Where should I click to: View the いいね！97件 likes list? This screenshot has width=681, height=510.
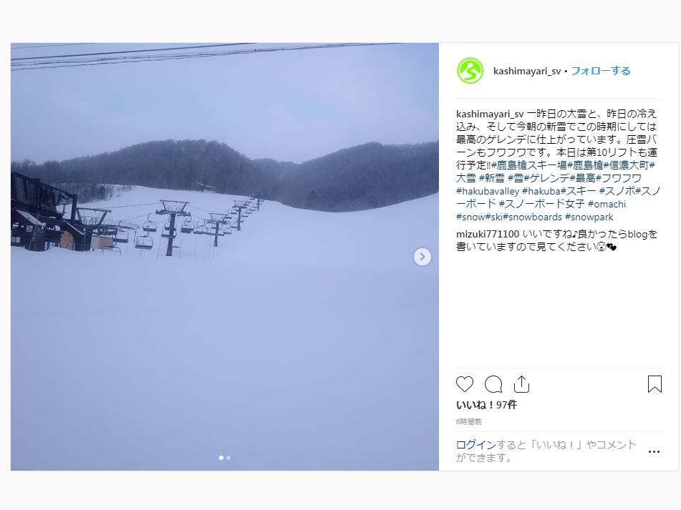pyautogui.click(x=486, y=405)
